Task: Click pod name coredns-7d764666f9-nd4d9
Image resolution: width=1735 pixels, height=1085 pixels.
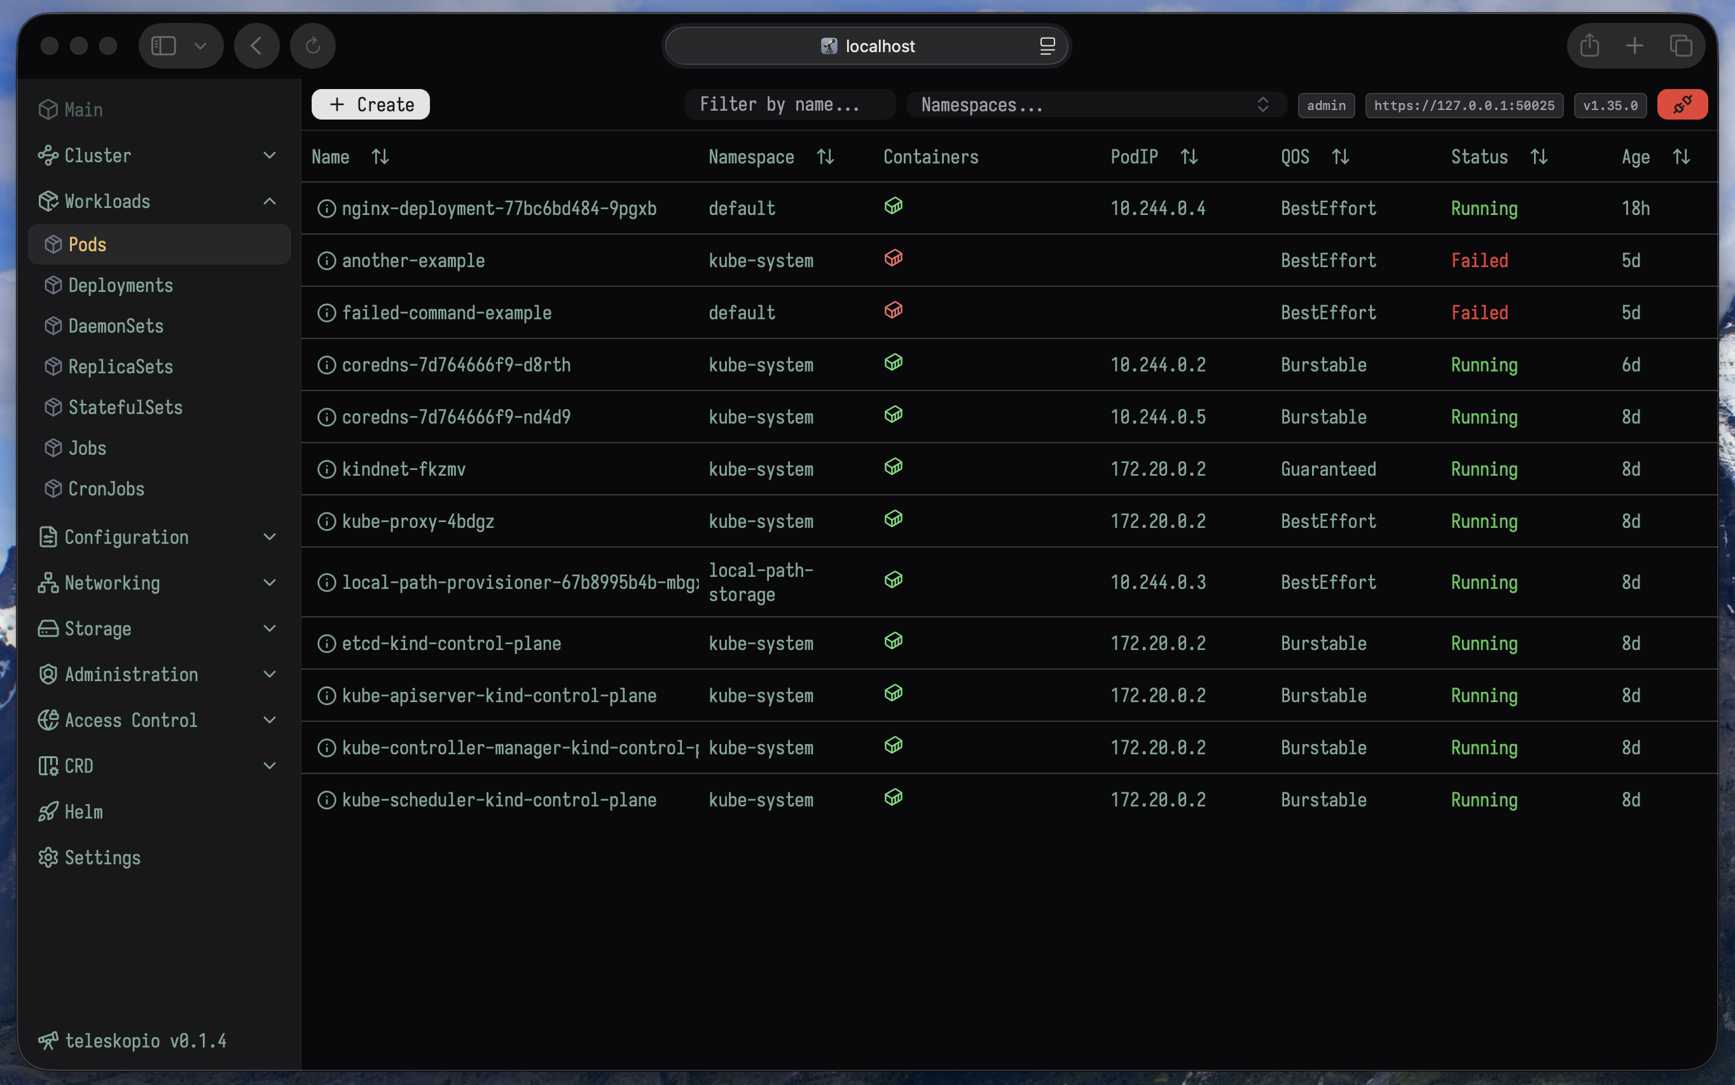Action: pyautogui.click(x=457, y=418)
